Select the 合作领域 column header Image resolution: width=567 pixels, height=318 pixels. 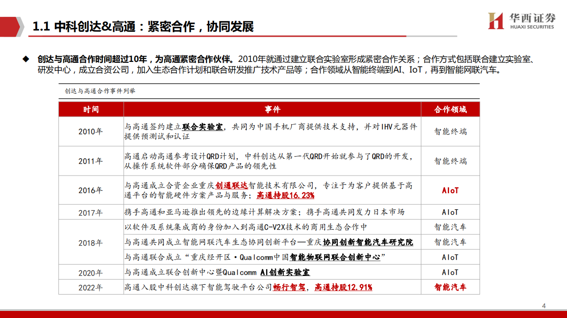[x=450, y=108]
